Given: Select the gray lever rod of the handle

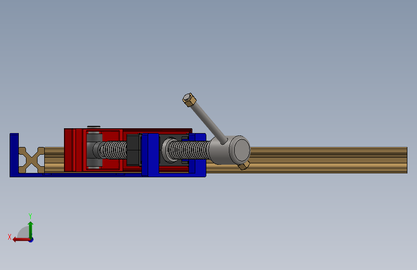Looking at the screenshot, I should (x=209, y=123).
